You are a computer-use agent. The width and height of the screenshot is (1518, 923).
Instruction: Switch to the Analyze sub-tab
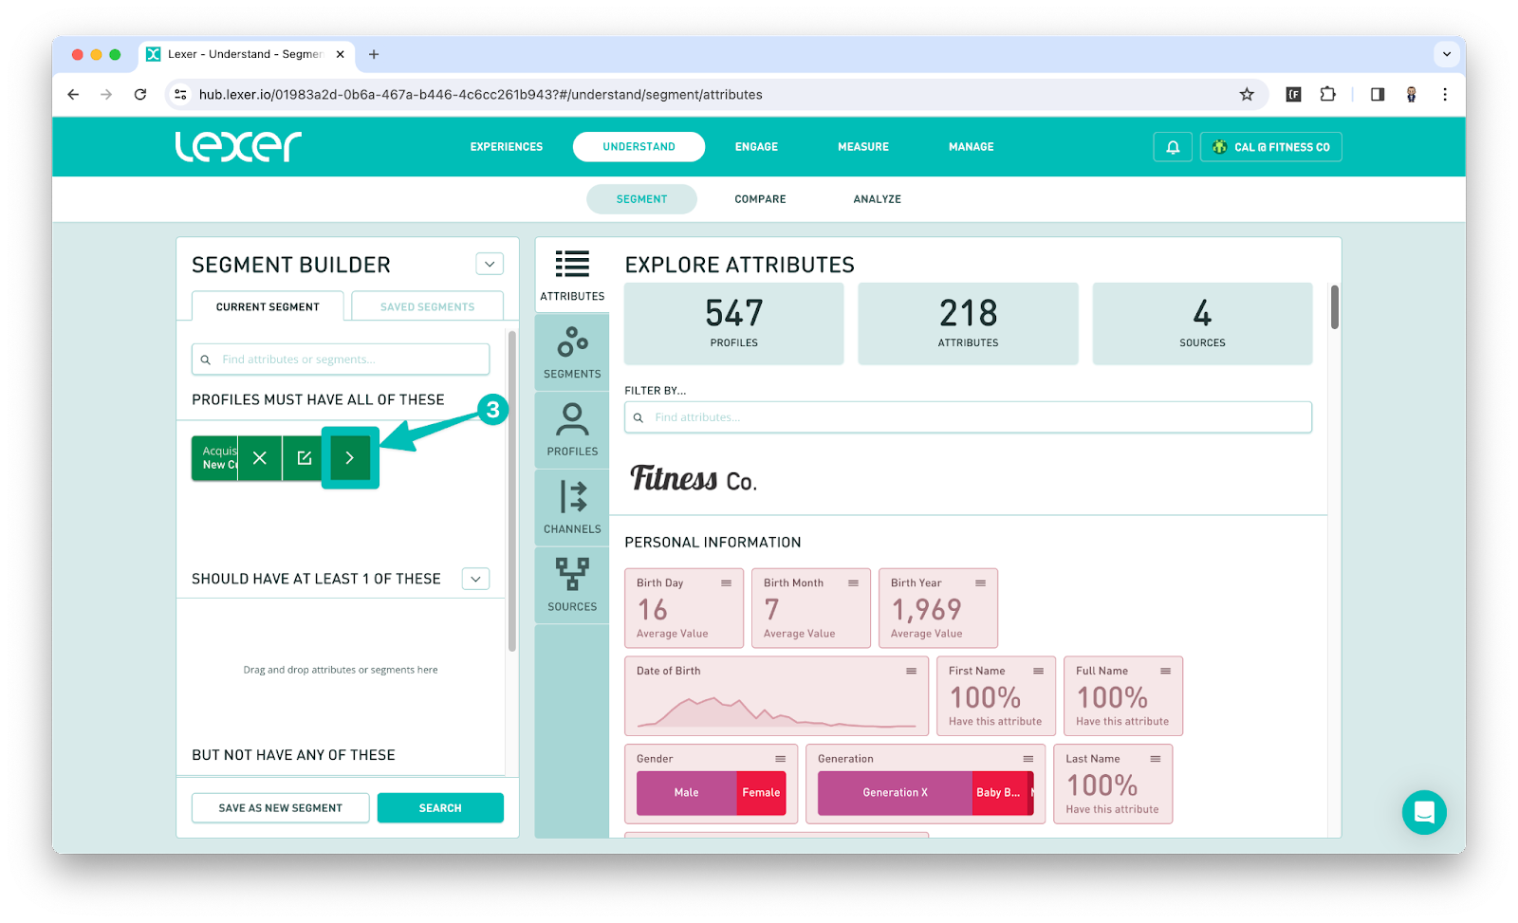click(878, 199)
